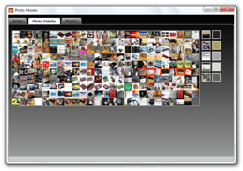This screenshot has height=171, width=243.
Task: Choose the medium gray color swatch
Action: tap(216, 56)
